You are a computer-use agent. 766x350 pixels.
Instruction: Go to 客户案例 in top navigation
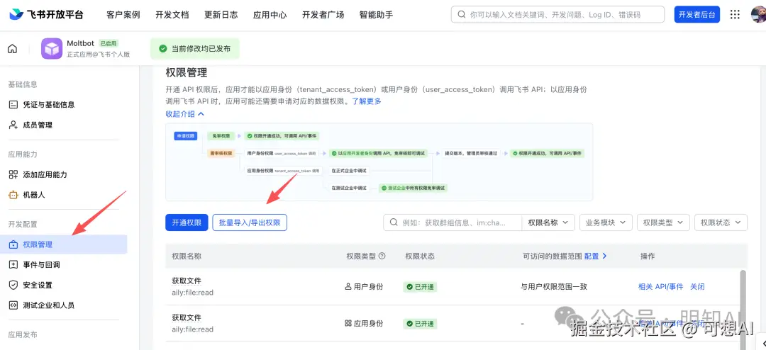(123, 15)
